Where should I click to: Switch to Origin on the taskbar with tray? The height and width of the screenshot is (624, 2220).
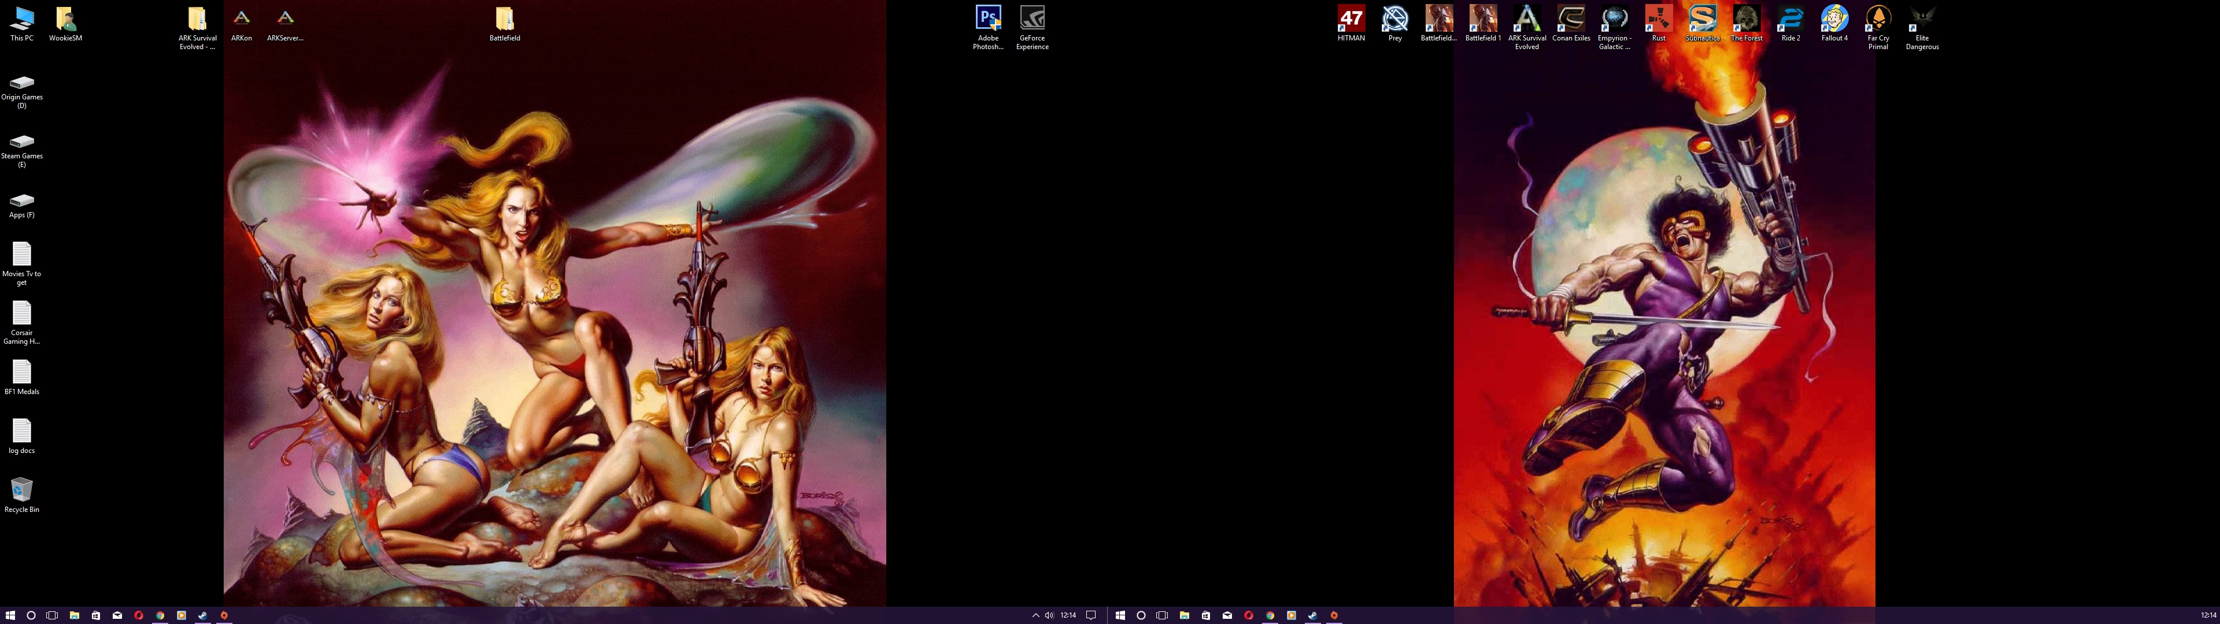click(224, 615)
